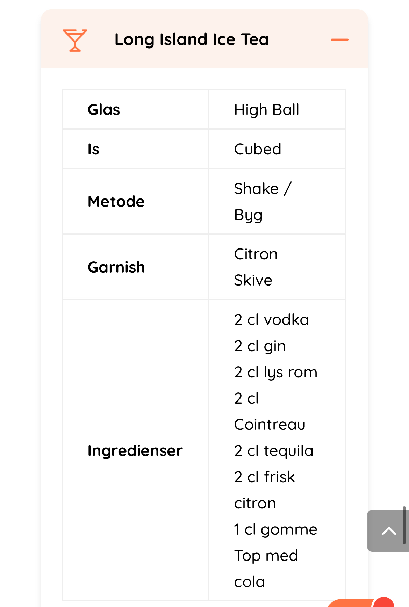Select the Garnish row label

click(x=116, y=267)
